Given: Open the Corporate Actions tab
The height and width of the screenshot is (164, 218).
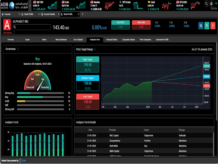Looking at the screenshot, I should pyautogui.click(x=128, y=40).
